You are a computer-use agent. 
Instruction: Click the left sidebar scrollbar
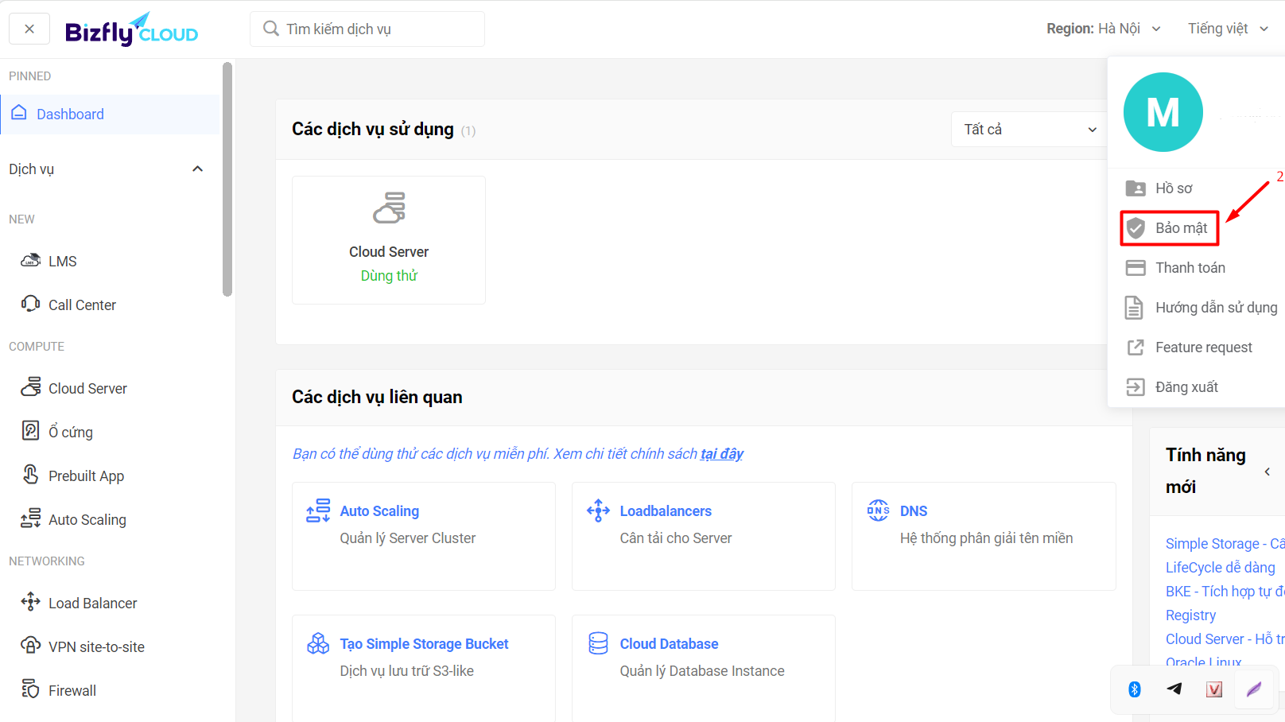[227, 179]
